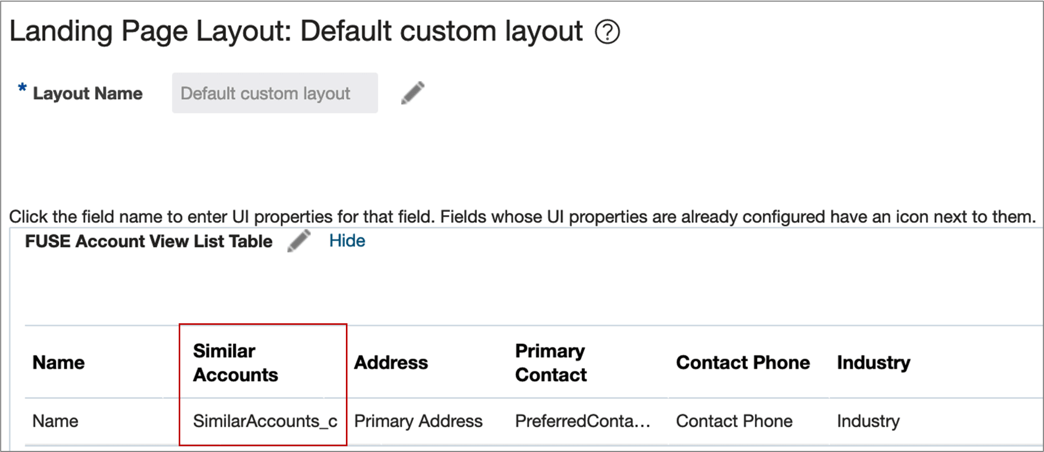Select the Address column header

tap(391, 362)
